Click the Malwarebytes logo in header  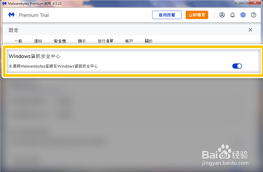[x=12, y=15]
